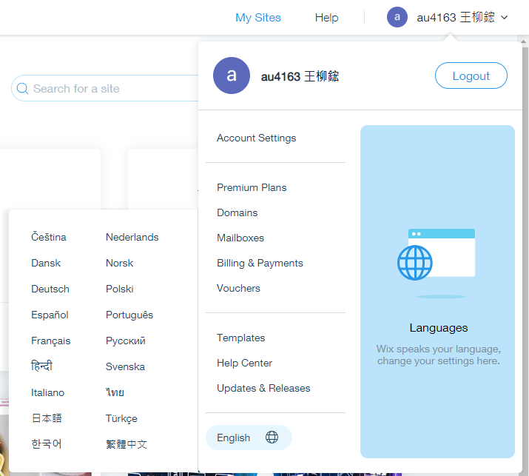The height and width of the screenshot is (476, 529).
Task: Open Mailboxes menu entry
Action: [240, 238]
